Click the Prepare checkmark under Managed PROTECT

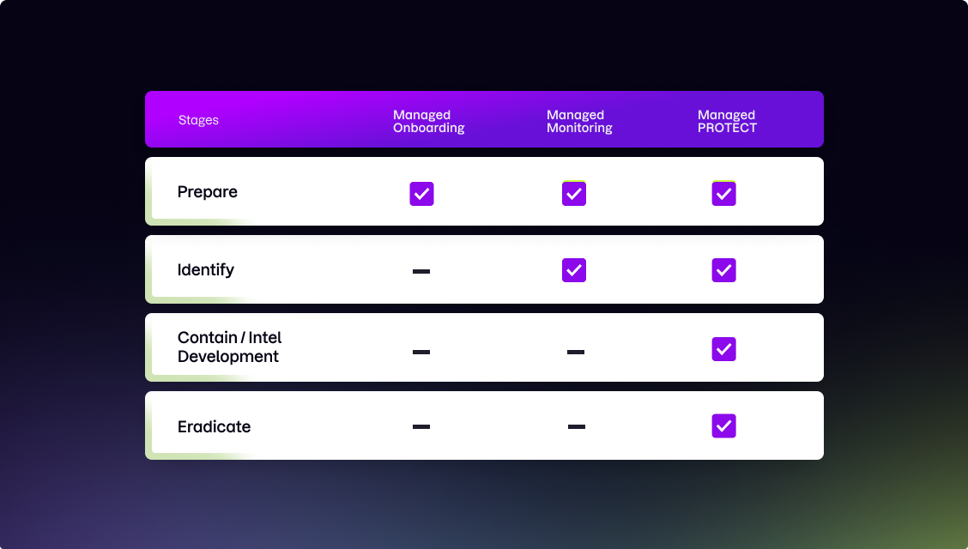pyautogui.click(x=724, y=194)
